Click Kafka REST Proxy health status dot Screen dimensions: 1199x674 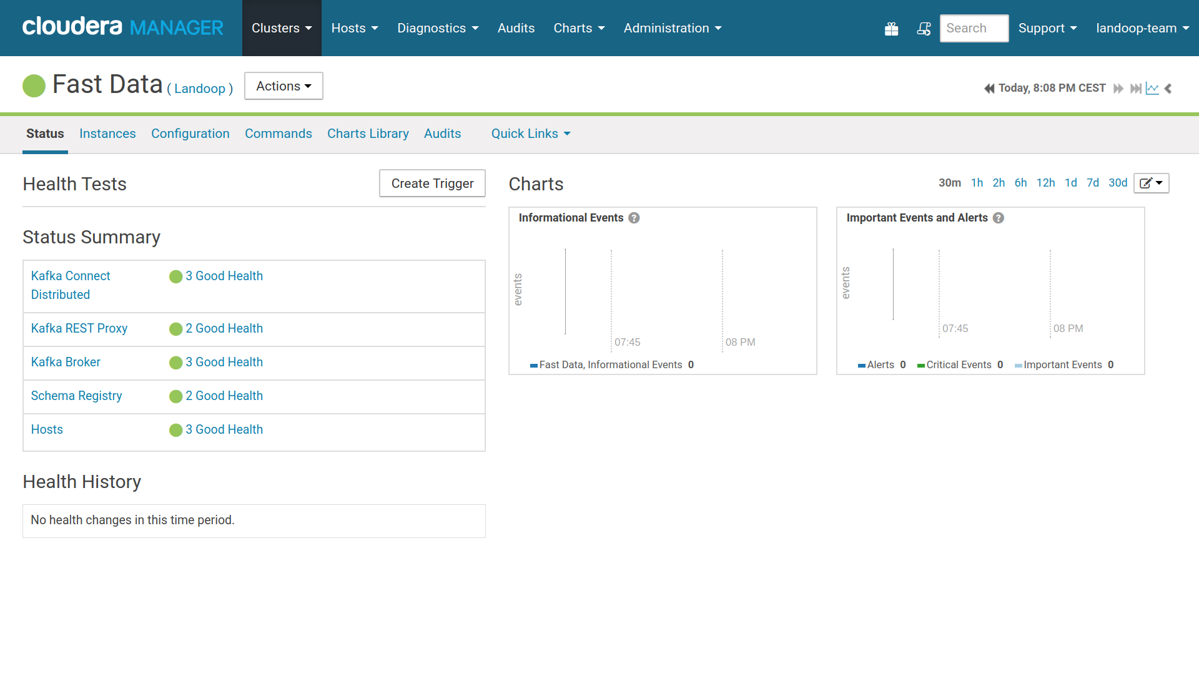[x=176, y=329]
